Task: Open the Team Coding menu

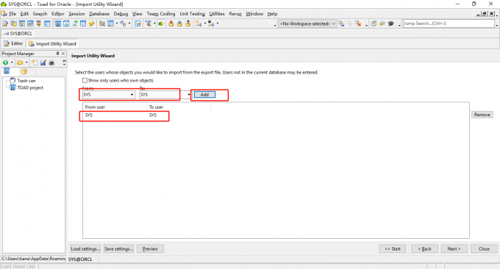Action: pos(161,14)
